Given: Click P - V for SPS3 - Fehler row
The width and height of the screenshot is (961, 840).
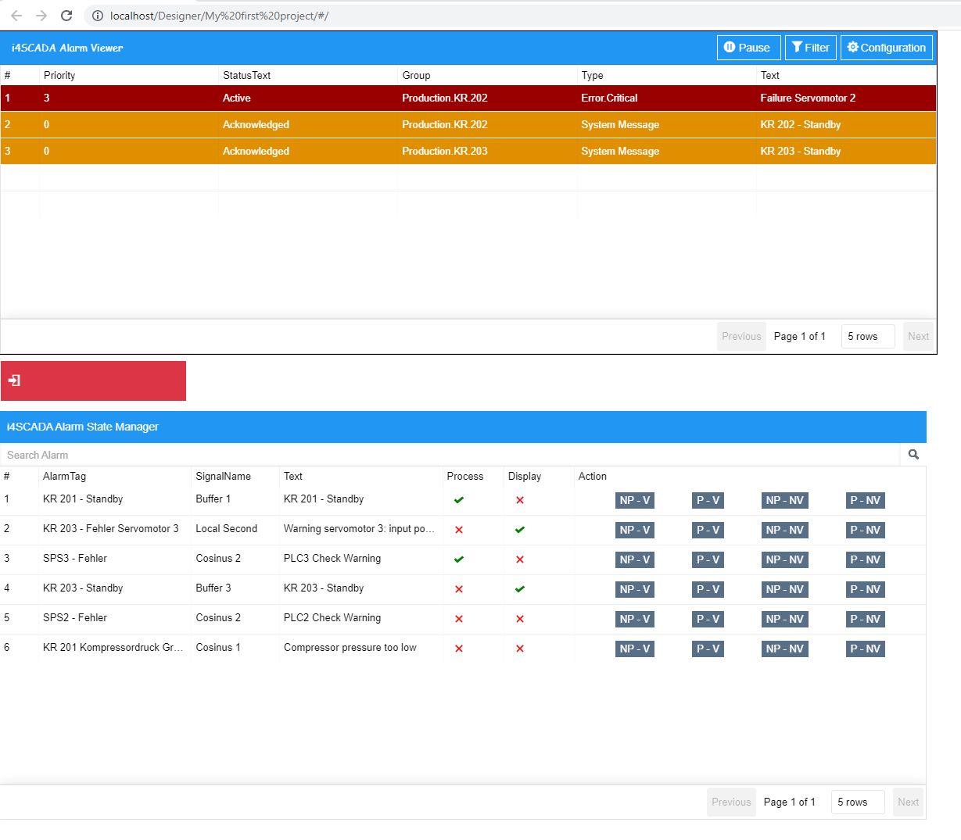Looking at the screenshot, I should point(708,559).
